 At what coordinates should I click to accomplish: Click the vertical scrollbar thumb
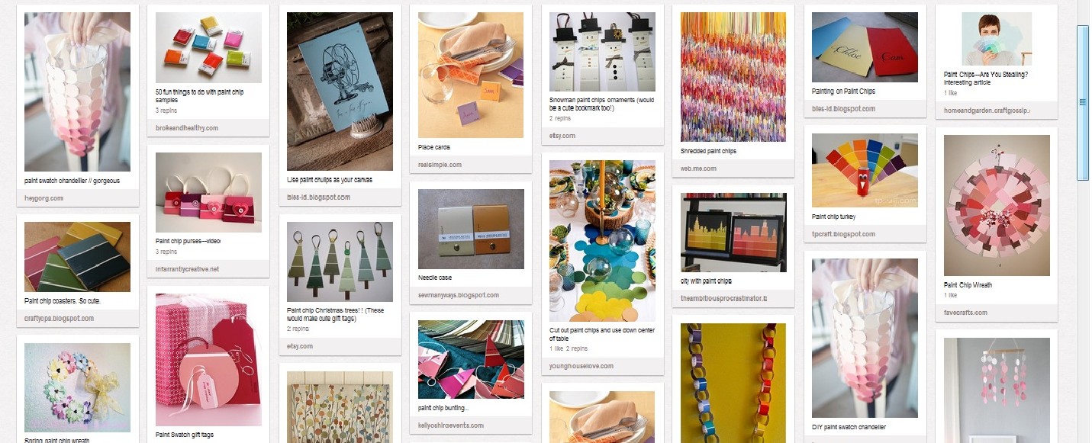[1082, 102]
